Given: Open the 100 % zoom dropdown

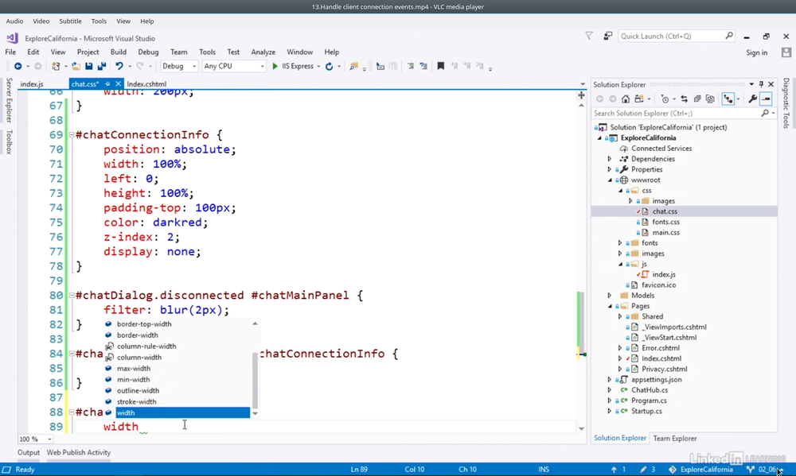Looking at the screenshot, I should [49, 439].
